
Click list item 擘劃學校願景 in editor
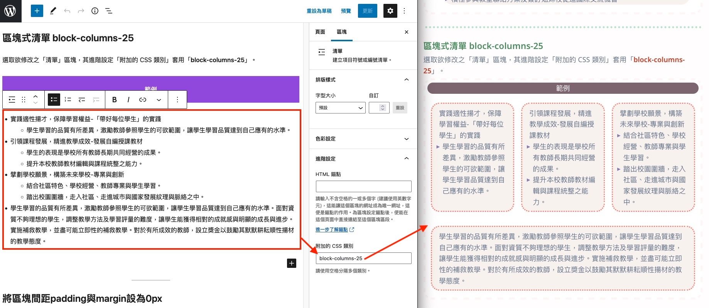pyautogui.click(x=67, y=174)
